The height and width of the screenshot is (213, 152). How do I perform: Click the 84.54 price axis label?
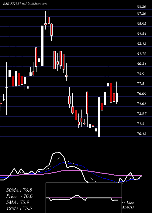point(142,33)
